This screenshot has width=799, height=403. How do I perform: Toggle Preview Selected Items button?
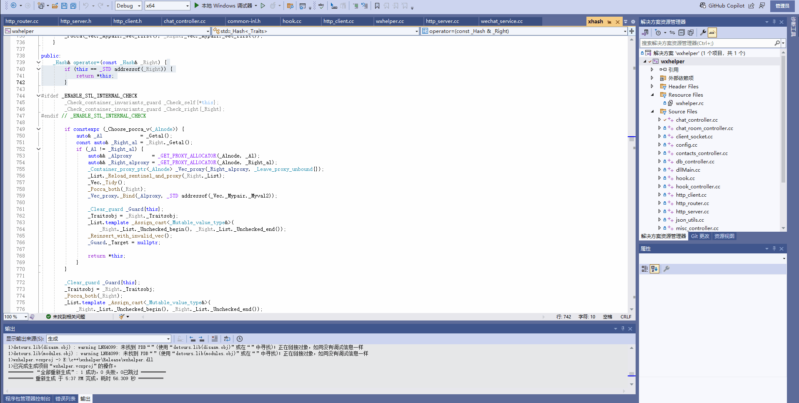tap(712, 32)
